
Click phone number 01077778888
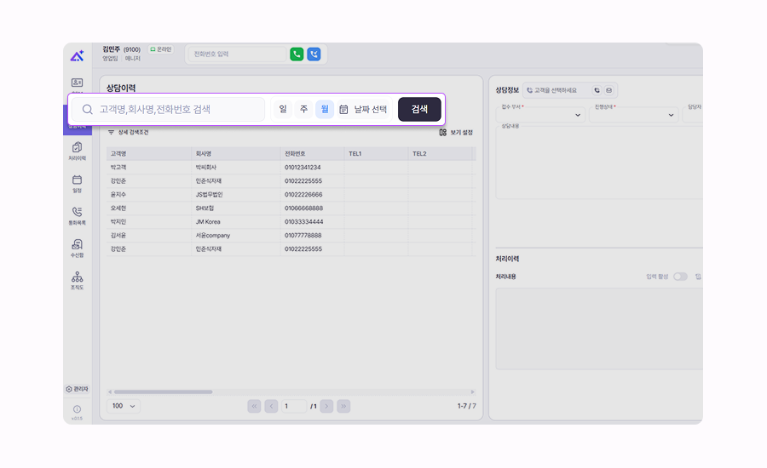point(303,236)
